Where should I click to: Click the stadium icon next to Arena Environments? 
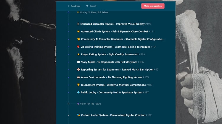tap(78, 77)
